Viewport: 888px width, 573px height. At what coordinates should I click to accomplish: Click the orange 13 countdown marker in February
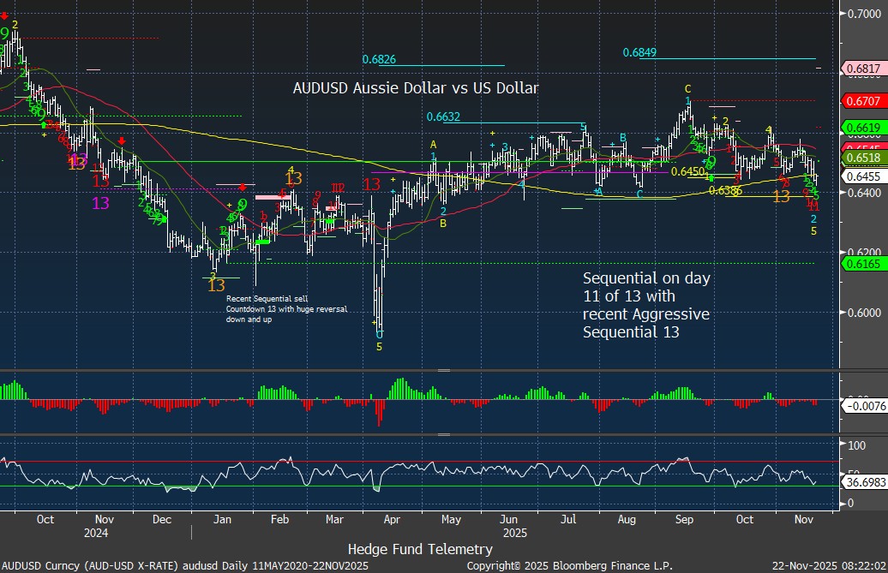pos(293,179)
